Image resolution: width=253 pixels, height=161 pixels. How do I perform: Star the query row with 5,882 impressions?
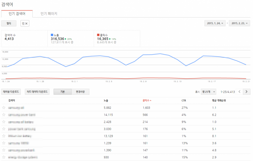pos(4,108)
